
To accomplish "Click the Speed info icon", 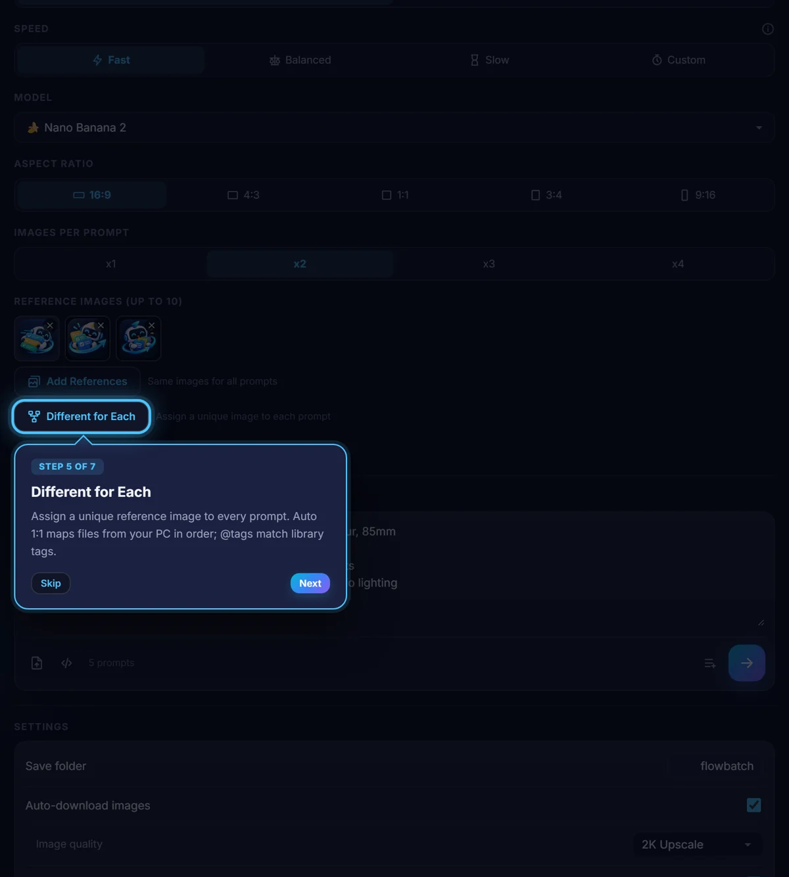I will (x=767, y=29).
